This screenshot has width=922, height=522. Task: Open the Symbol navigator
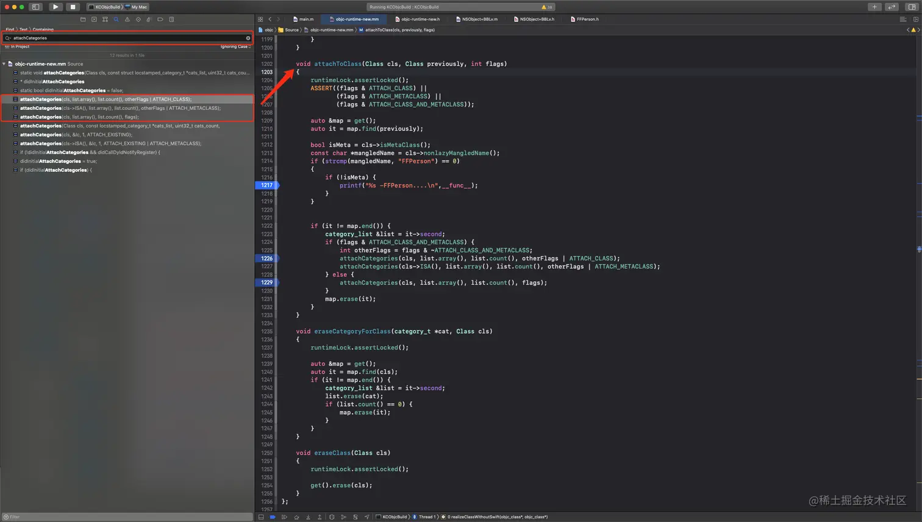[105, 20]
